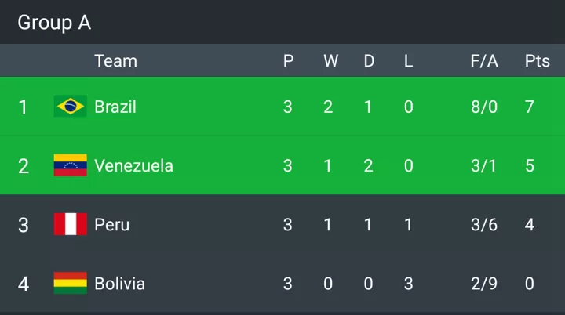Click the Group A heading

tap(54, 23)
